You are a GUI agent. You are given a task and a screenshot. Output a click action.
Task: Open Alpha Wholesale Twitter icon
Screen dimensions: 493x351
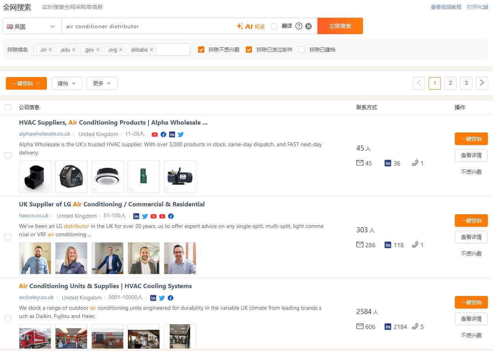click(x=181, y=134)
